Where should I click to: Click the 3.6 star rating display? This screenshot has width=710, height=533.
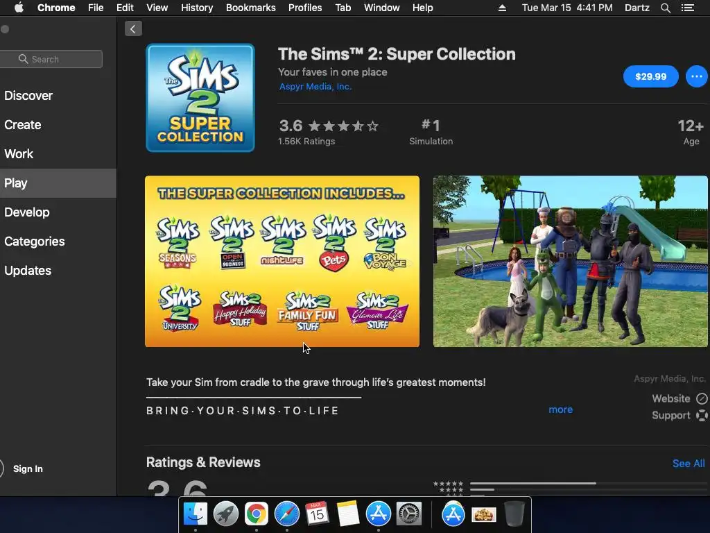[329, 126]
